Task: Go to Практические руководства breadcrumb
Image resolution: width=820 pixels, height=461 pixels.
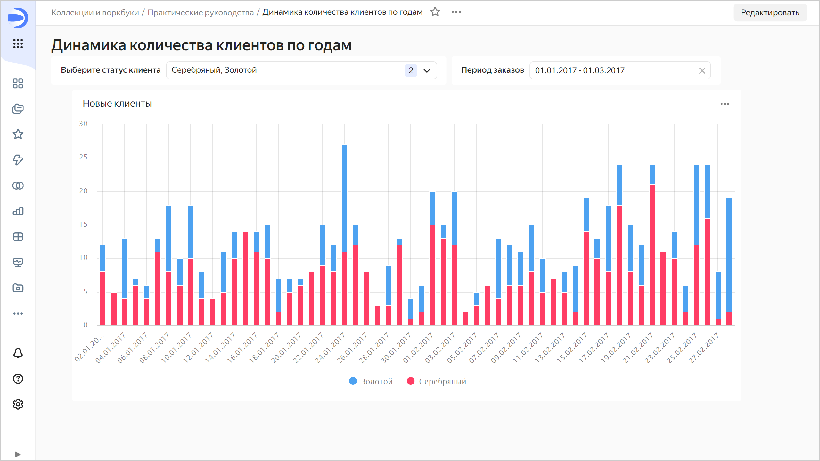Action: point(201,12)
